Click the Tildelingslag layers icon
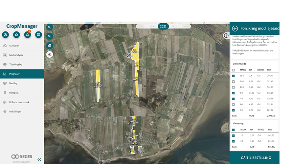The width and height of the screenshot is (292, 164). click(5, 65)
